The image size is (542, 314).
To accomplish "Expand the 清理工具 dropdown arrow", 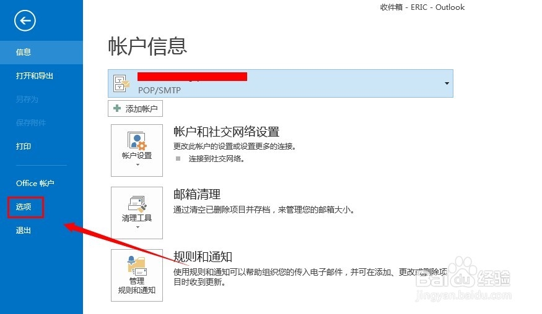I will click(138, 227).
